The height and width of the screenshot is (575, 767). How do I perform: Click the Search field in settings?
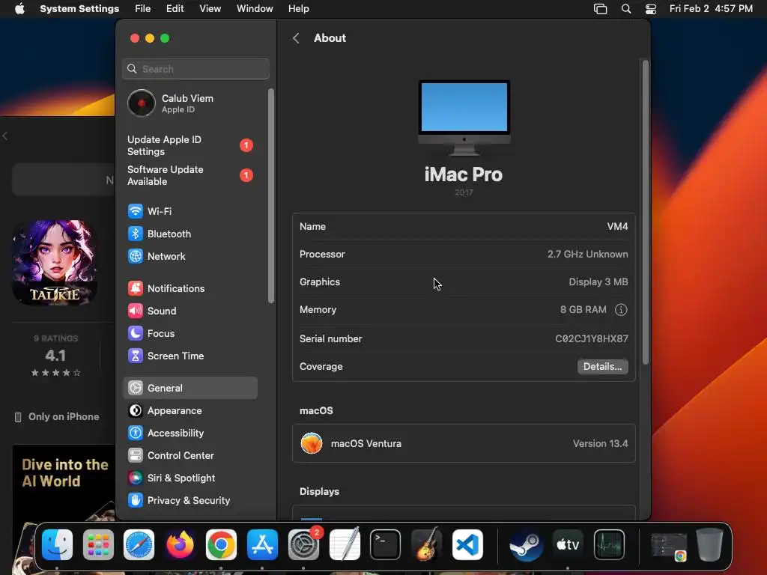point(195,69)
